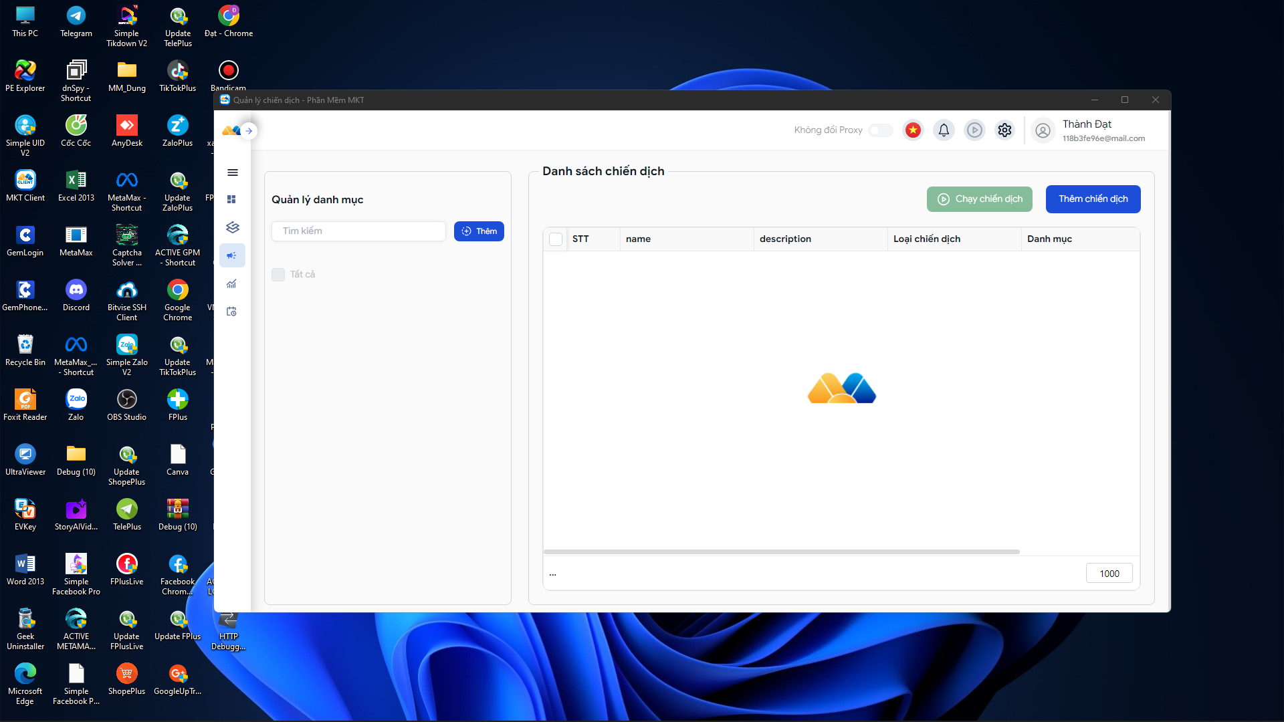The height and width of the screenshot is (722, 1284).
Task: Click the Chạy chiến dịch button
Action: (980, 199)
